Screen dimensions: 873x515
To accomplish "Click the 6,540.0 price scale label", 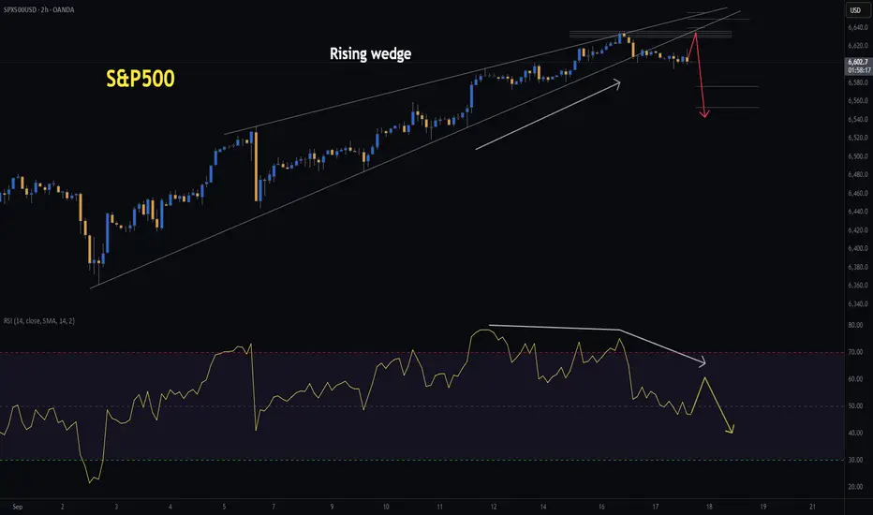I will click(858, 119).
